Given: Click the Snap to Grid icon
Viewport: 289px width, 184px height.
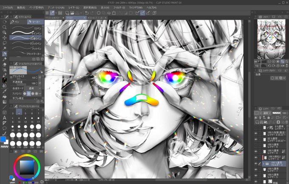Looking at the screenshot, I should point(148,13).
